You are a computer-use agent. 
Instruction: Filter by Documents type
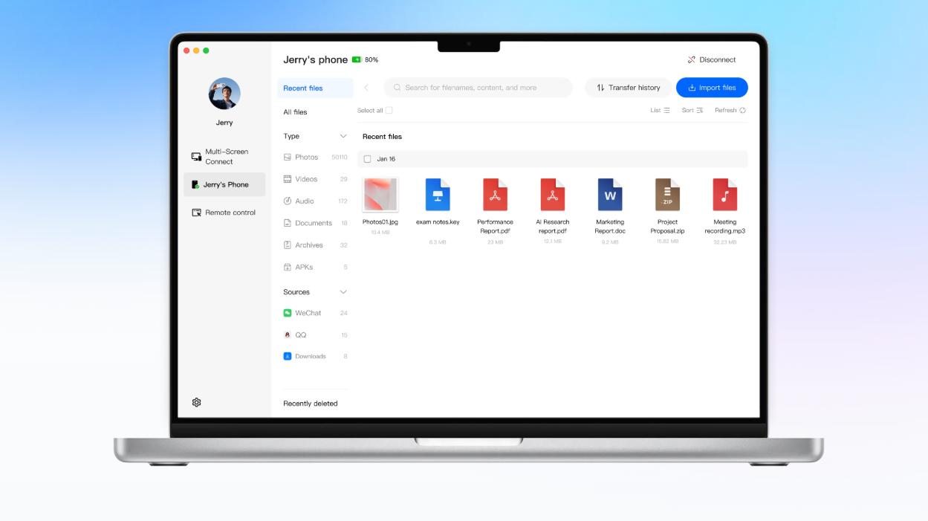click(315, 223)
